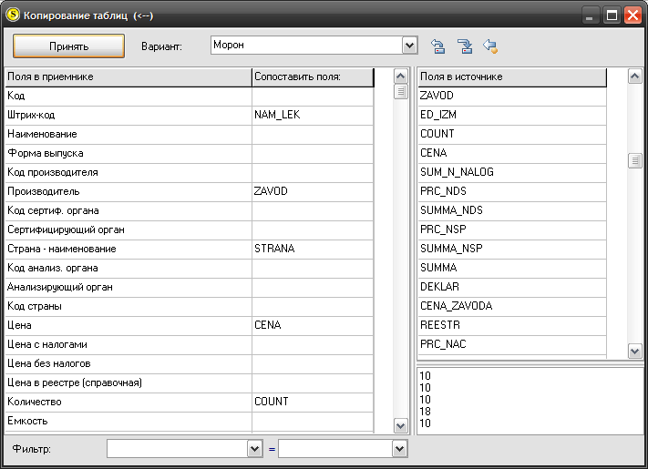Select the Код row in receiver fields
Viewport: 648px width, 469px height.
pos(129,97)
